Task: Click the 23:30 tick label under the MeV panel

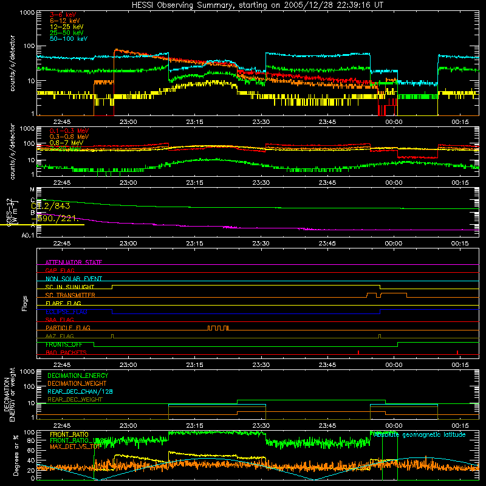Action: coord(261,183)
